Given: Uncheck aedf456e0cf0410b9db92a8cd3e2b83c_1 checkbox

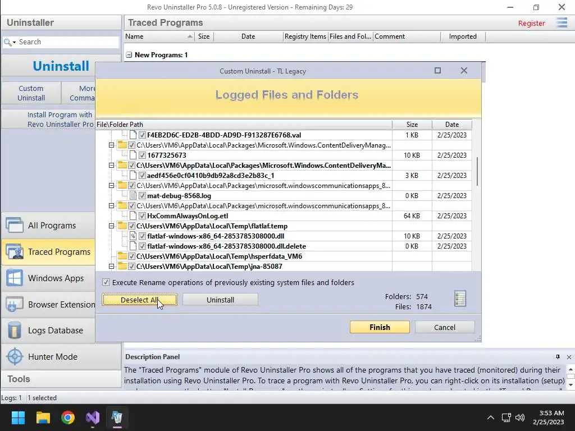Looking at the screenshot, I should tap(142, 176).
